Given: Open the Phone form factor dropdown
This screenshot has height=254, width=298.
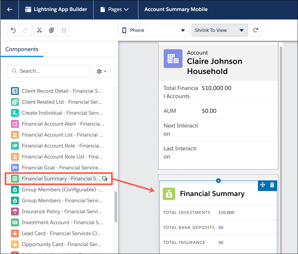Looking at the screenshot, I should (x=154, y=30).
